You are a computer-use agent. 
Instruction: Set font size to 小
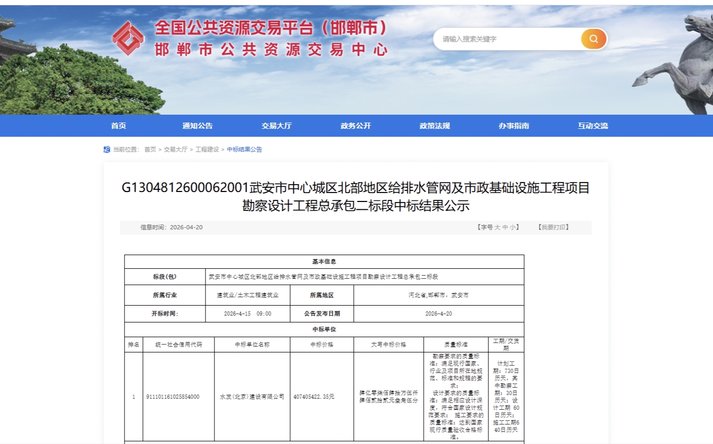pos(513,227)
